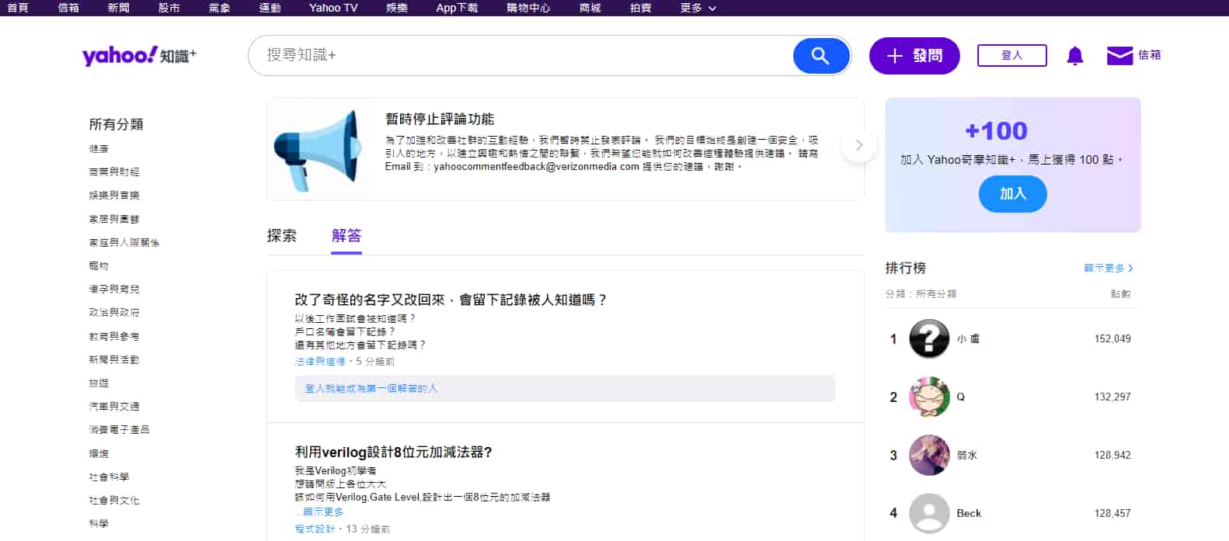Click the 加入 join button
The width and height of the screenshot is (1229, 541).
tap(1013, 194)
